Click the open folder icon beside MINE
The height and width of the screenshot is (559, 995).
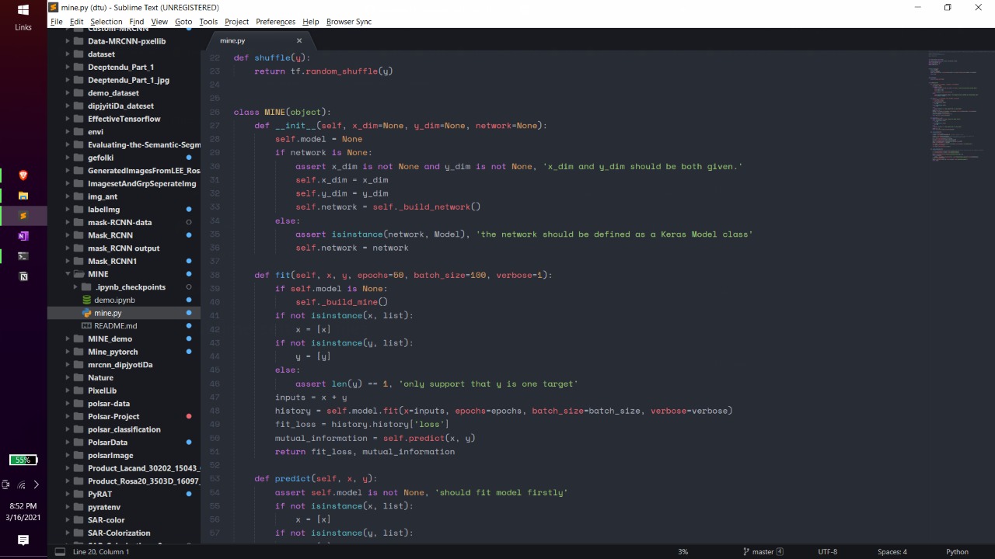click(x=79, y=274)
